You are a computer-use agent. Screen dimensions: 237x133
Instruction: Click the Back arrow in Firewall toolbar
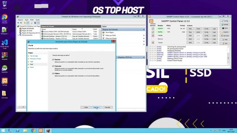pyautogui.click(x=18, y=23)
